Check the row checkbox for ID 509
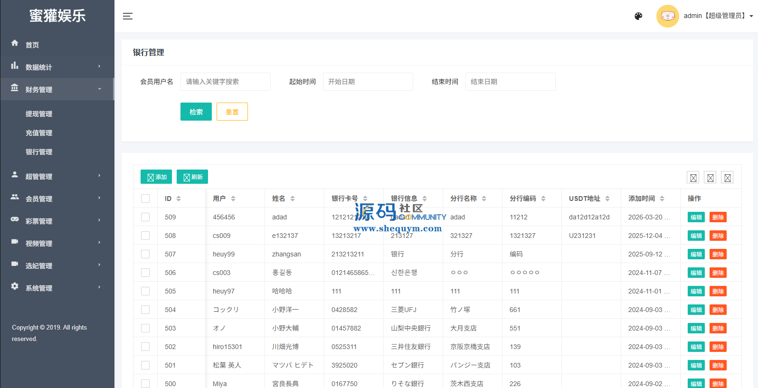 pos(145,217)
